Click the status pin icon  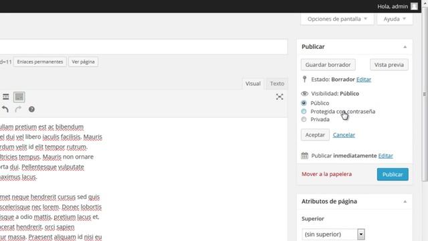coord(305,79)
